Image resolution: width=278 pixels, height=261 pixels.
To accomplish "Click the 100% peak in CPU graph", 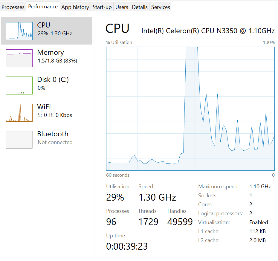I will [192, 47].
